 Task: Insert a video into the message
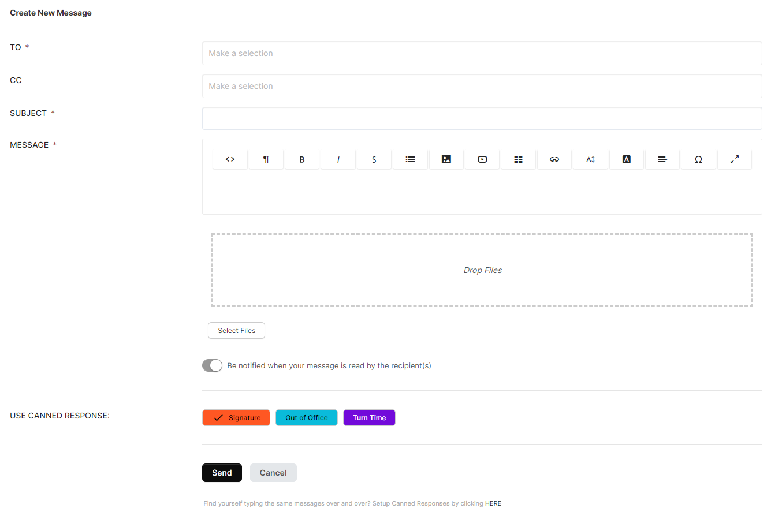click(482, 159)
